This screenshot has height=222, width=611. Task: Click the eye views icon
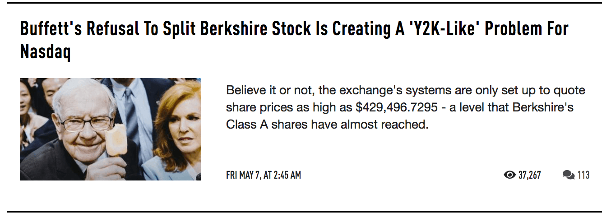(x=509, y=175)
